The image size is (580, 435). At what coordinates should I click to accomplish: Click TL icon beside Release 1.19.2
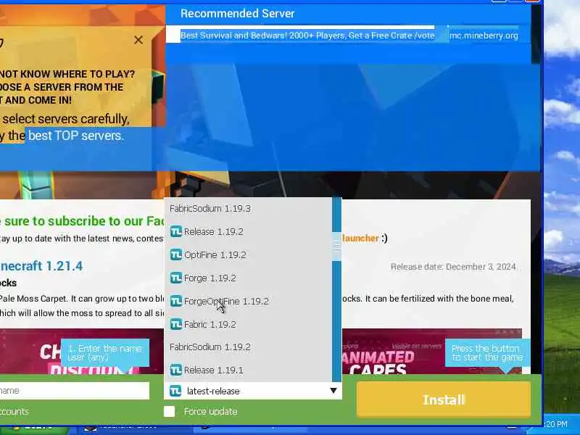[176, 231]
